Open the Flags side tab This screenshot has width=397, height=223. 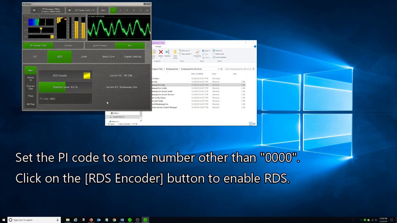click(x=31, y=96)
